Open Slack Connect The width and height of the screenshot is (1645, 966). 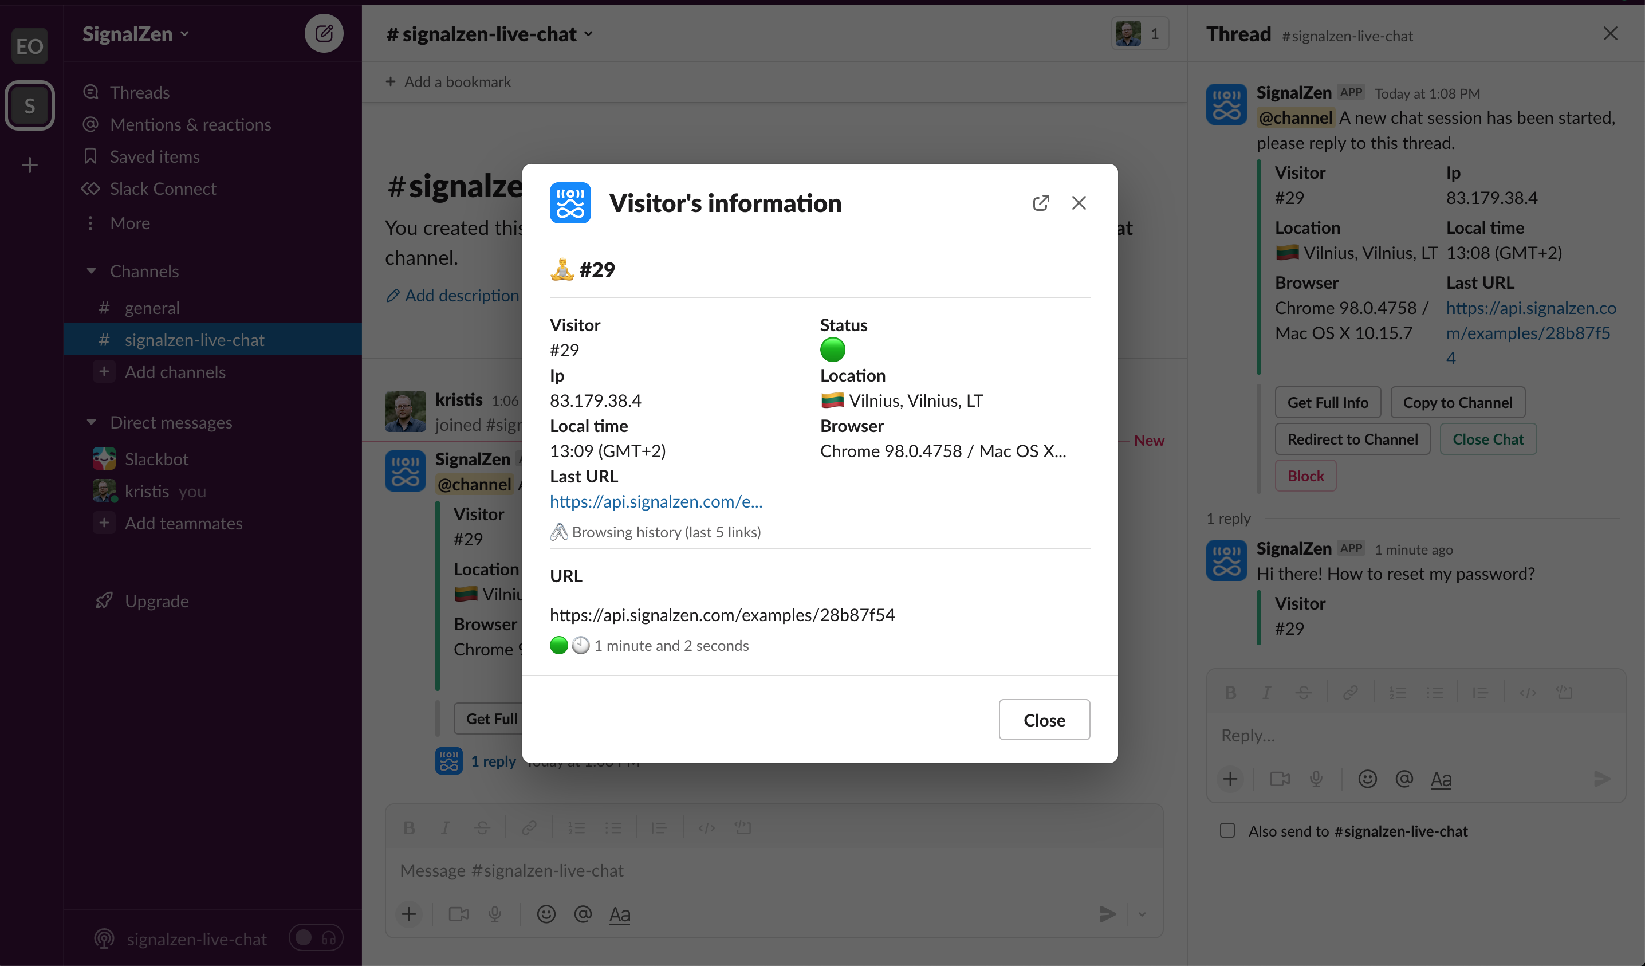[x=162, y=189]
